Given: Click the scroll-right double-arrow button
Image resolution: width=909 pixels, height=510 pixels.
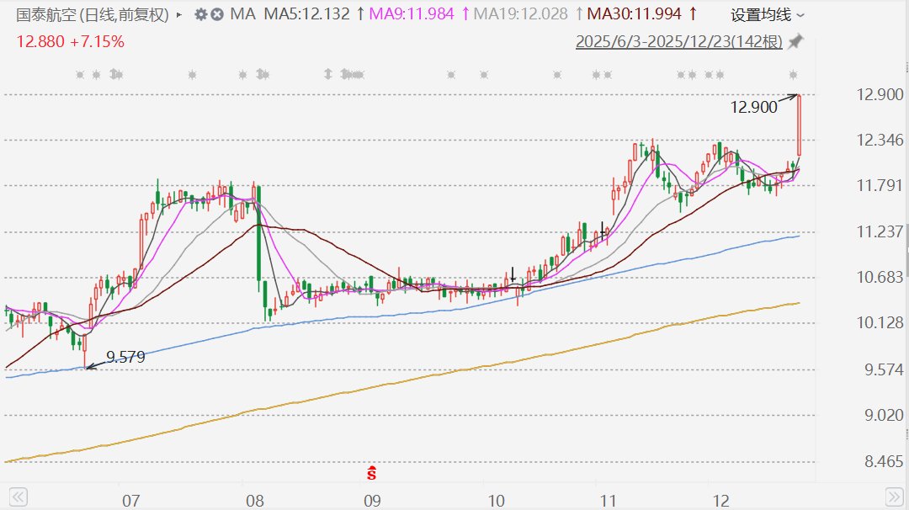Looking at the screenshot, I should point(894,497).
